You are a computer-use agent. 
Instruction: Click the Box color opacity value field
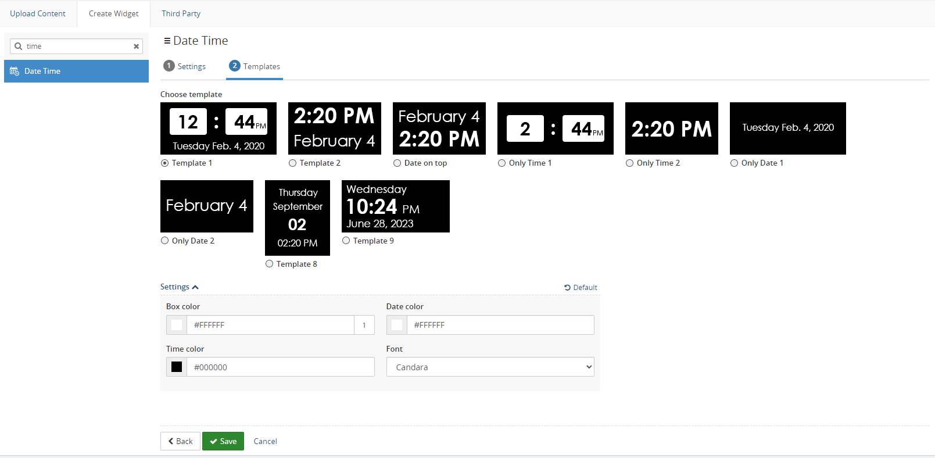[364, 325]
